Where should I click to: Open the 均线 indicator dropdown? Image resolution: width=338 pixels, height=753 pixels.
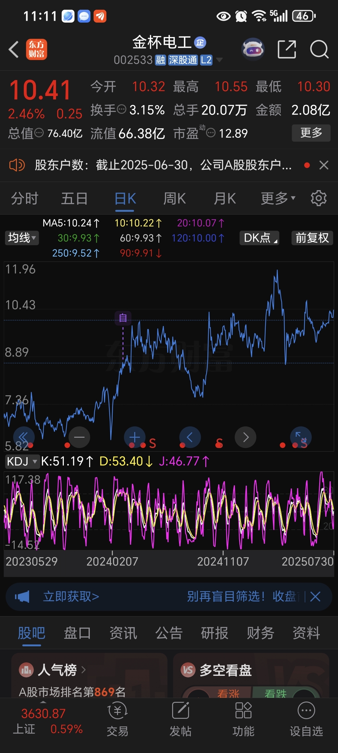point(22,238)
